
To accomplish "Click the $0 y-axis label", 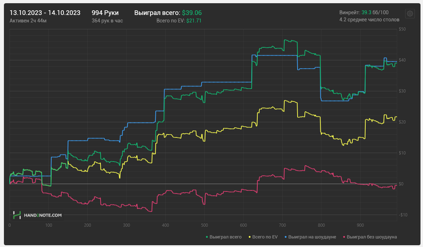I will pyautogui.click(x=401, y=184).
